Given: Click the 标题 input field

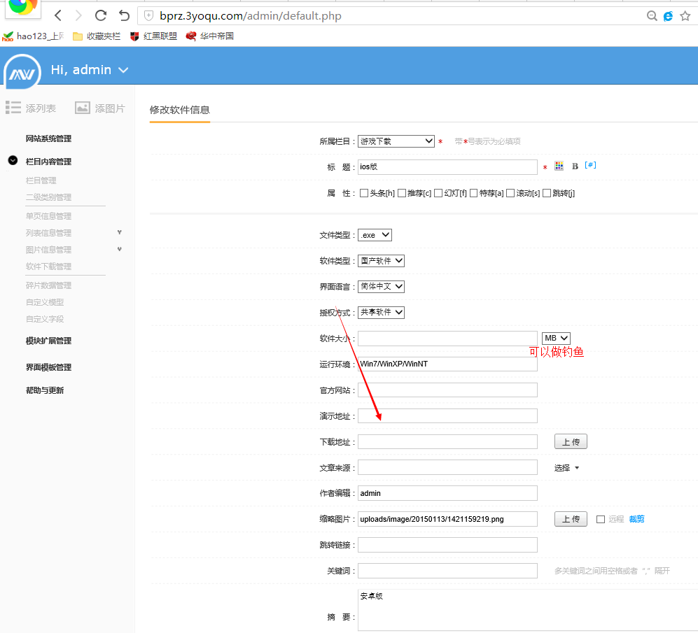Looking at the screenshot, I should click(x=447, y=166).
